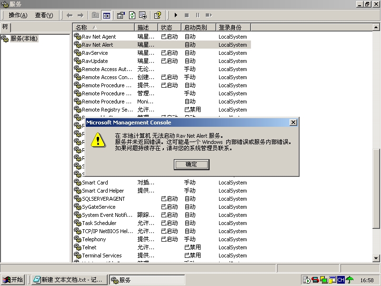Viewport: 381px width, 286px height.
Task: Open the Help toolbar icon
Action: click(158, 16)
